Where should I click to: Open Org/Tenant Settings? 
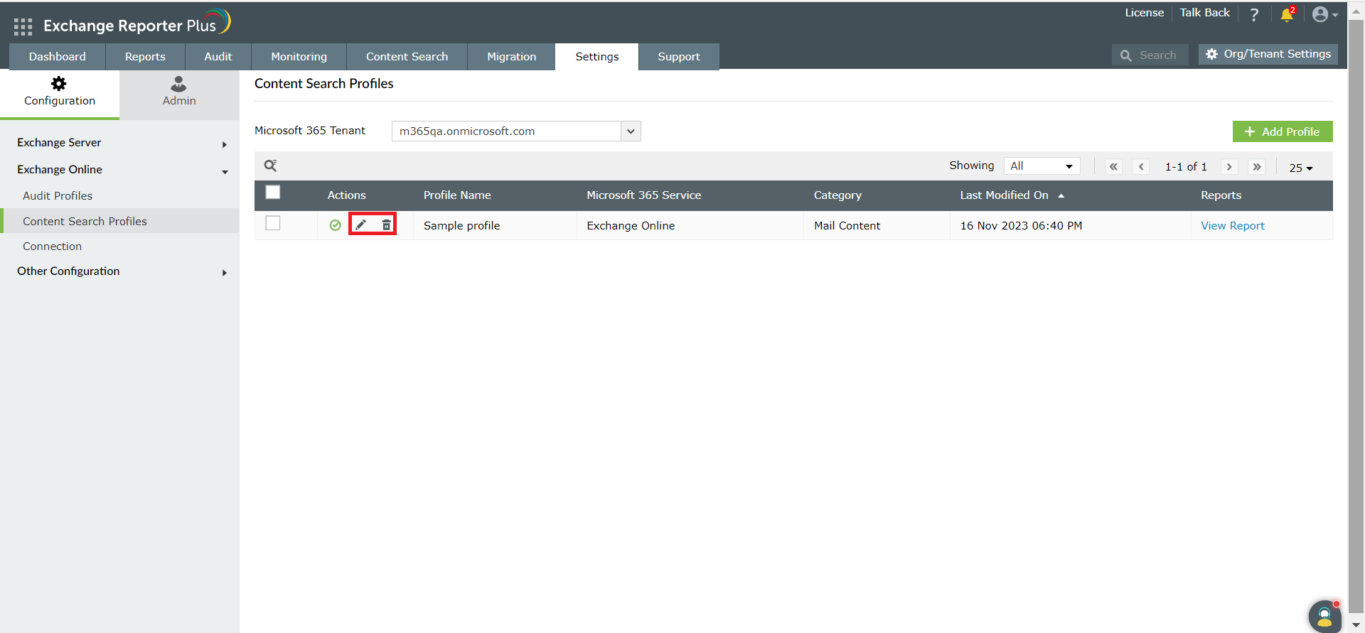pyautogui.click(x=1268, y=54)
